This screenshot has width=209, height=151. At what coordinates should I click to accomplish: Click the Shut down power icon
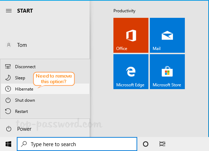pyautogui.click(x=8, y=100)
